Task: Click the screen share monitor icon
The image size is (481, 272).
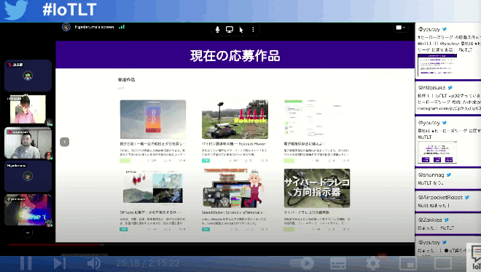Action: click(229, 29)
